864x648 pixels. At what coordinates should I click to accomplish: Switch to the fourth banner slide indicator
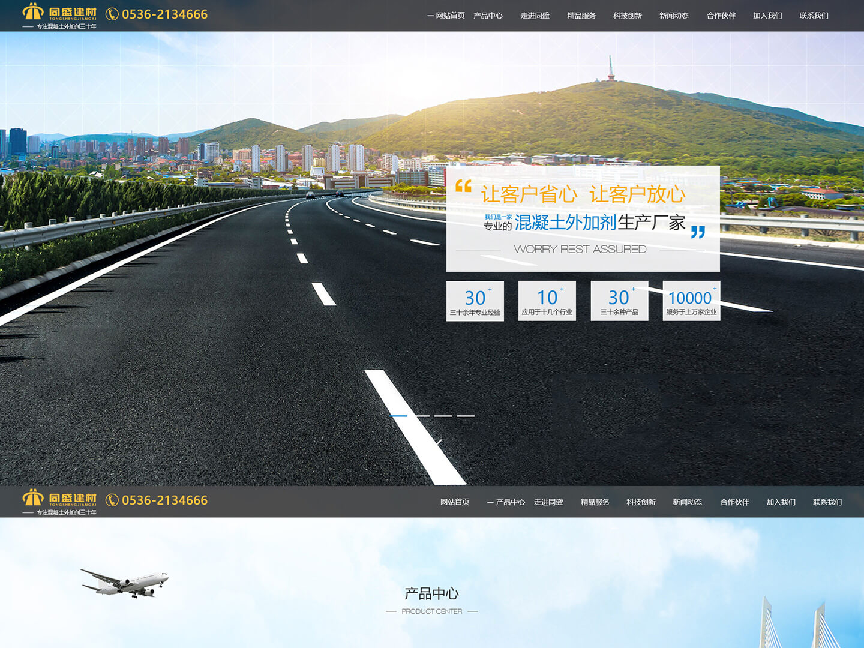coord(466,415)
